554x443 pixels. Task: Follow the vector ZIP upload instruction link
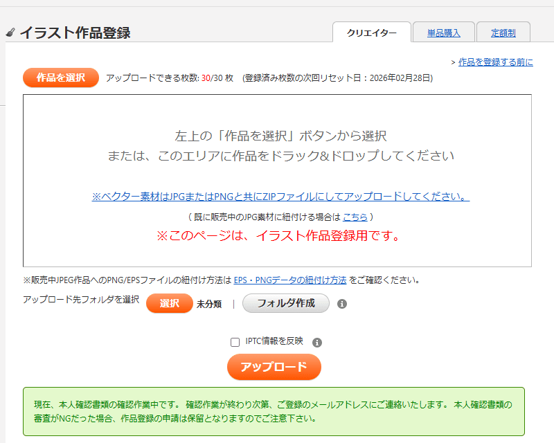pyautogui.click(x=280, y=197)
